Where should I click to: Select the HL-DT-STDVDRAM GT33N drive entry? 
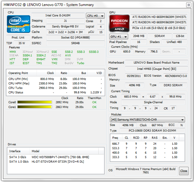(55, 162)
